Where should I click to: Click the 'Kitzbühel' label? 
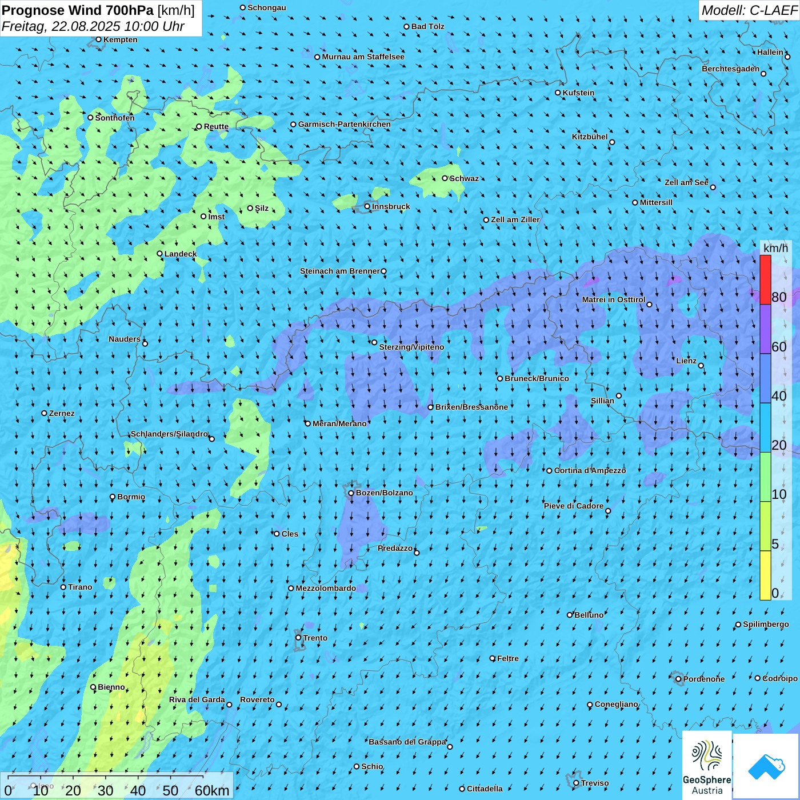point(590,137)
